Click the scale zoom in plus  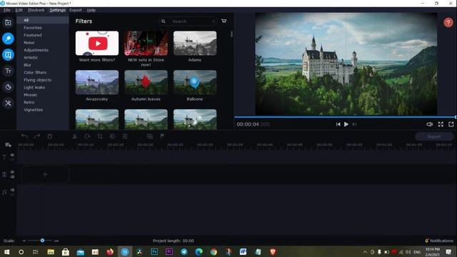(x=56, y=241)
